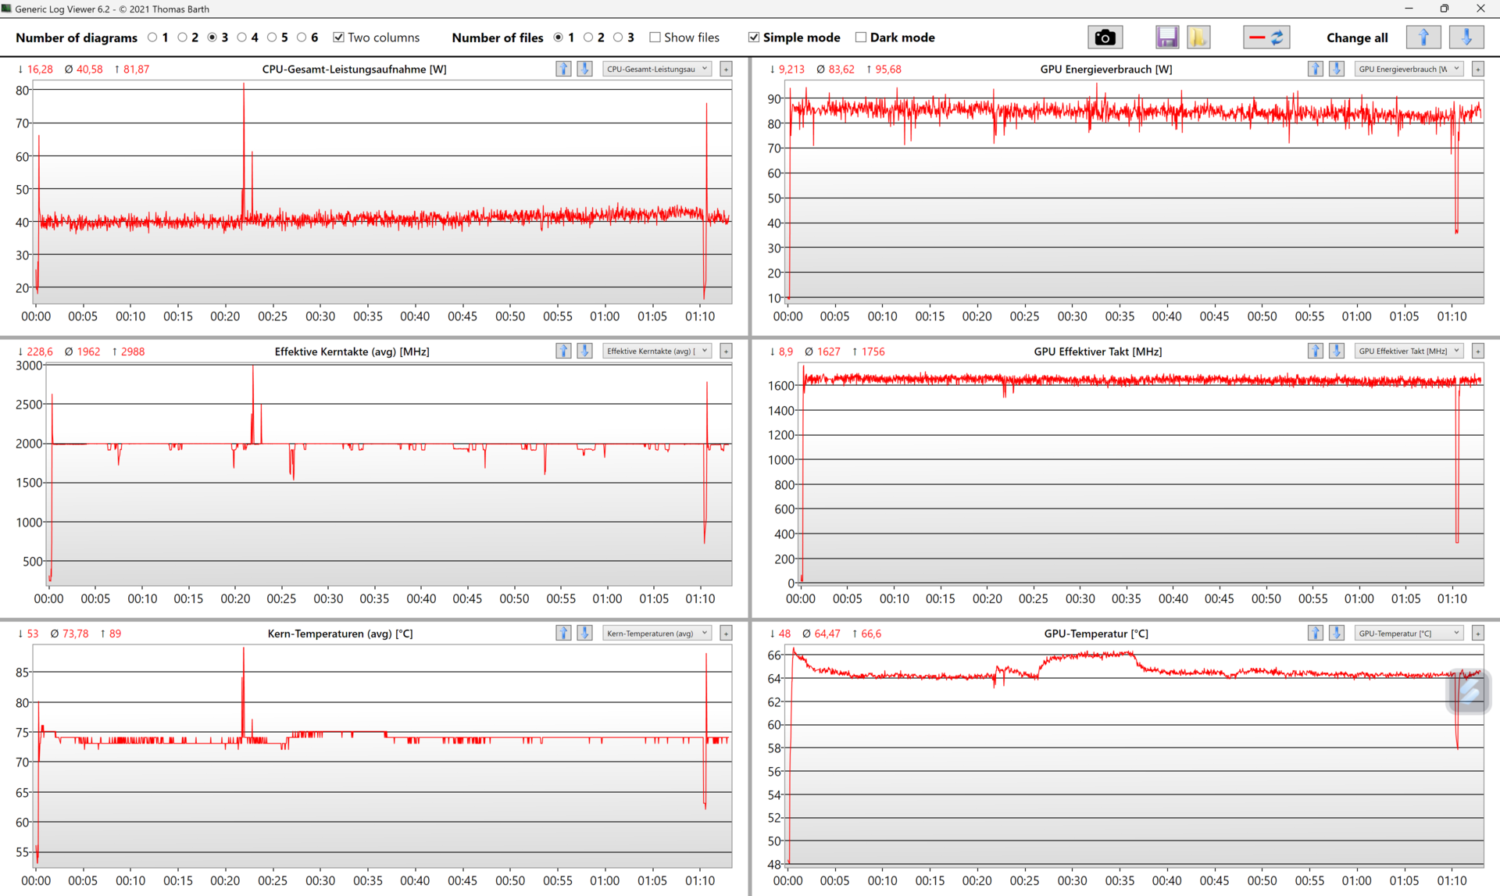Click the purple floppy disk save icon
The image size is (1500, 896).
click(x=1166, y=37)
